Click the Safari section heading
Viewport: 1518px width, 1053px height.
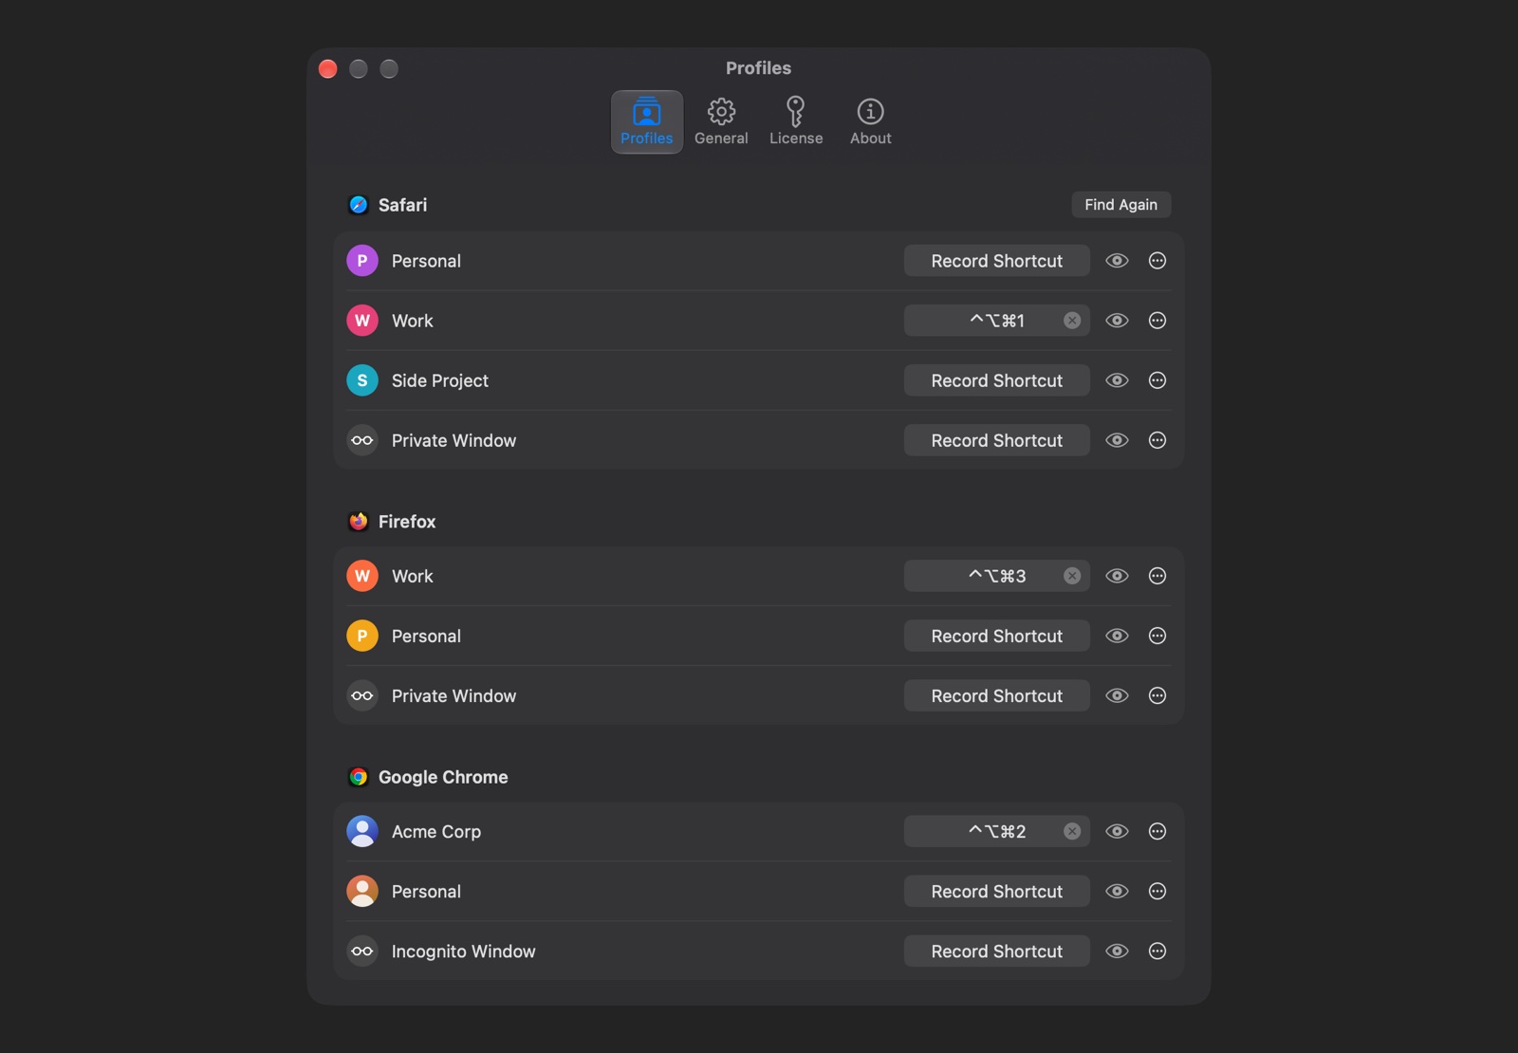tap(402, 205)
